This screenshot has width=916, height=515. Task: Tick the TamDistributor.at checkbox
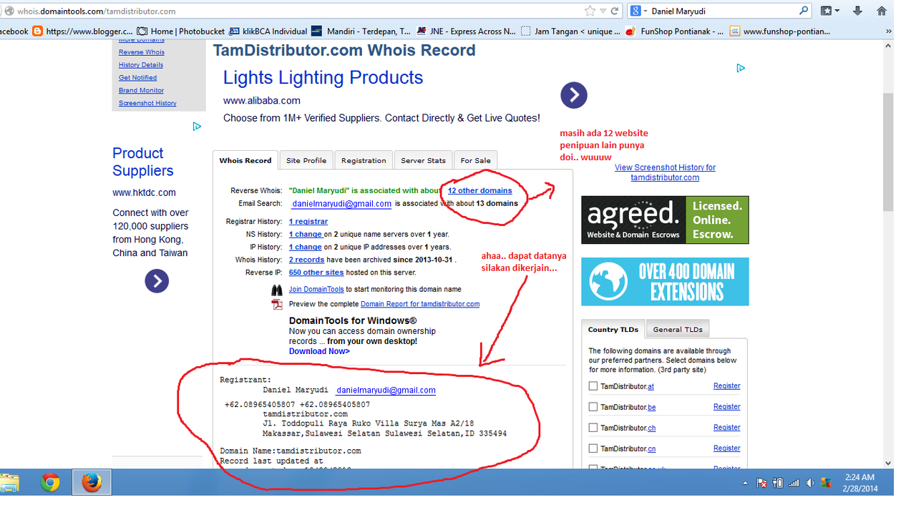pos(593,386)
